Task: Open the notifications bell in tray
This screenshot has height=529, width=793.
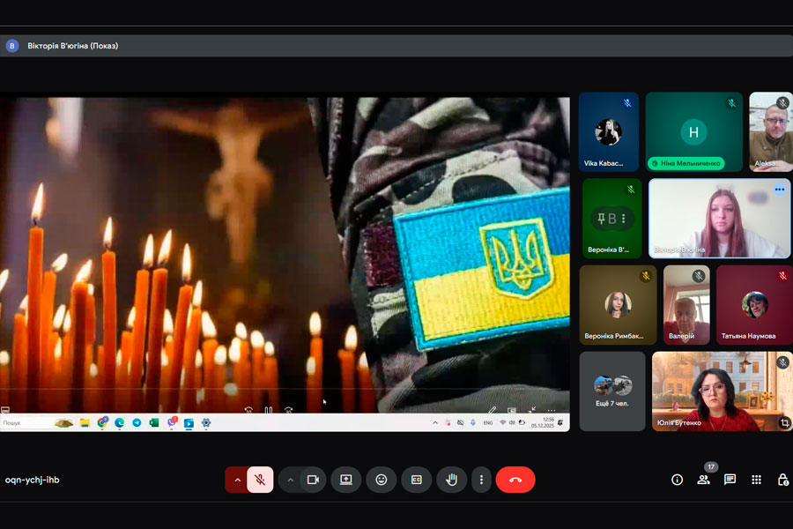Action: coord(560,422)
